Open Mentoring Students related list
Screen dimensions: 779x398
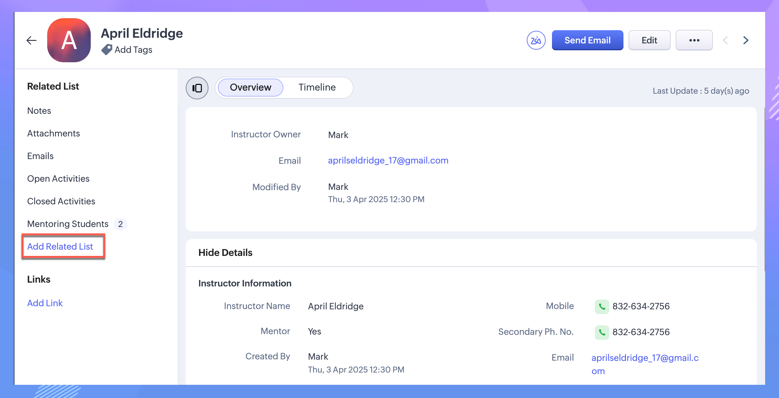point(68,224)
